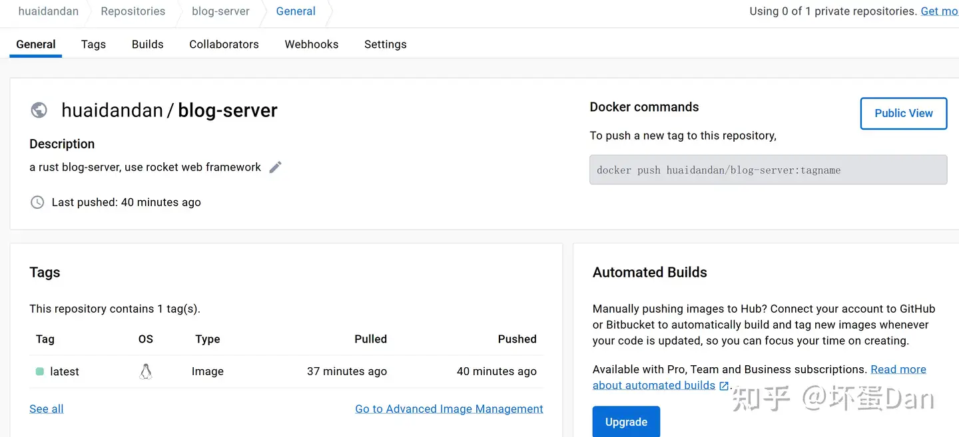959x437 pixels.
Task: Click the Linux penguin OS icon
Action: click(146, 372)
